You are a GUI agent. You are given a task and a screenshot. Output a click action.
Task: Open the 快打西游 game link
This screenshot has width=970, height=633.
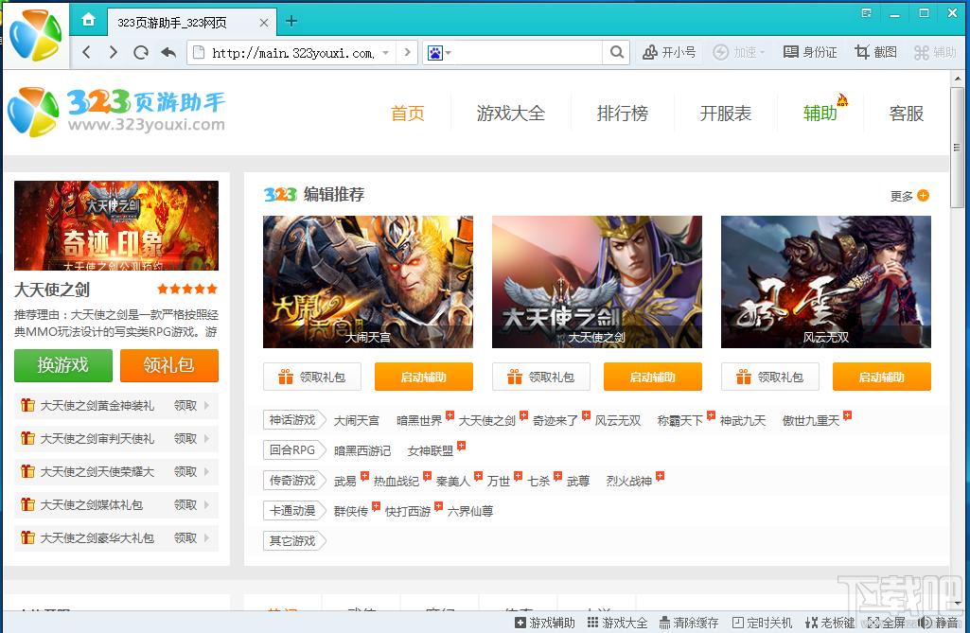point(408,512)
